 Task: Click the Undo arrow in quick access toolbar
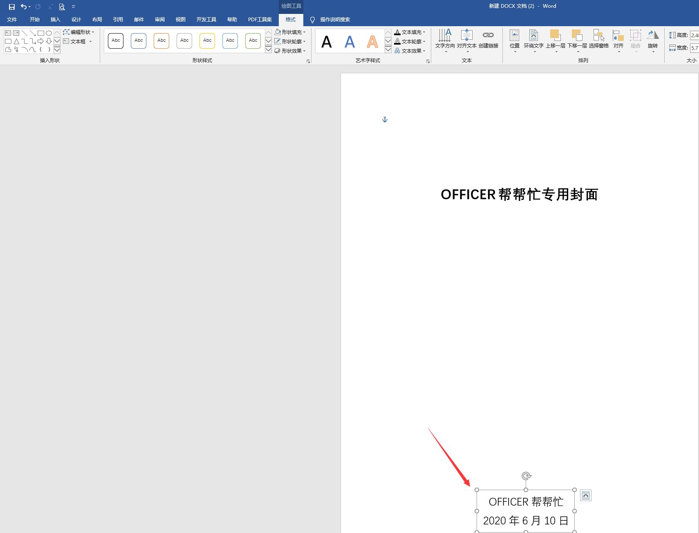23,7
